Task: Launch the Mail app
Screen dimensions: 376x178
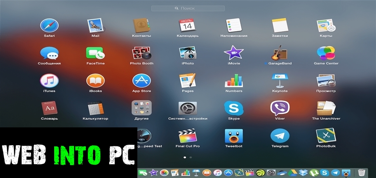Action: 95,26
